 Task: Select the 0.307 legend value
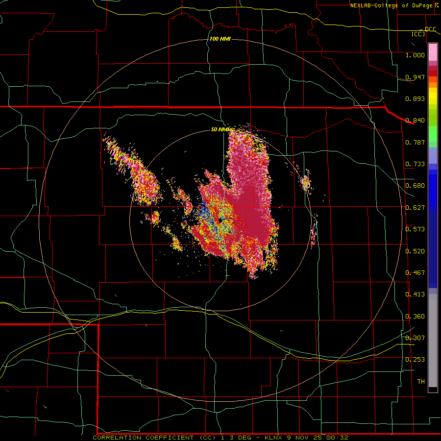tap(415, 338)
